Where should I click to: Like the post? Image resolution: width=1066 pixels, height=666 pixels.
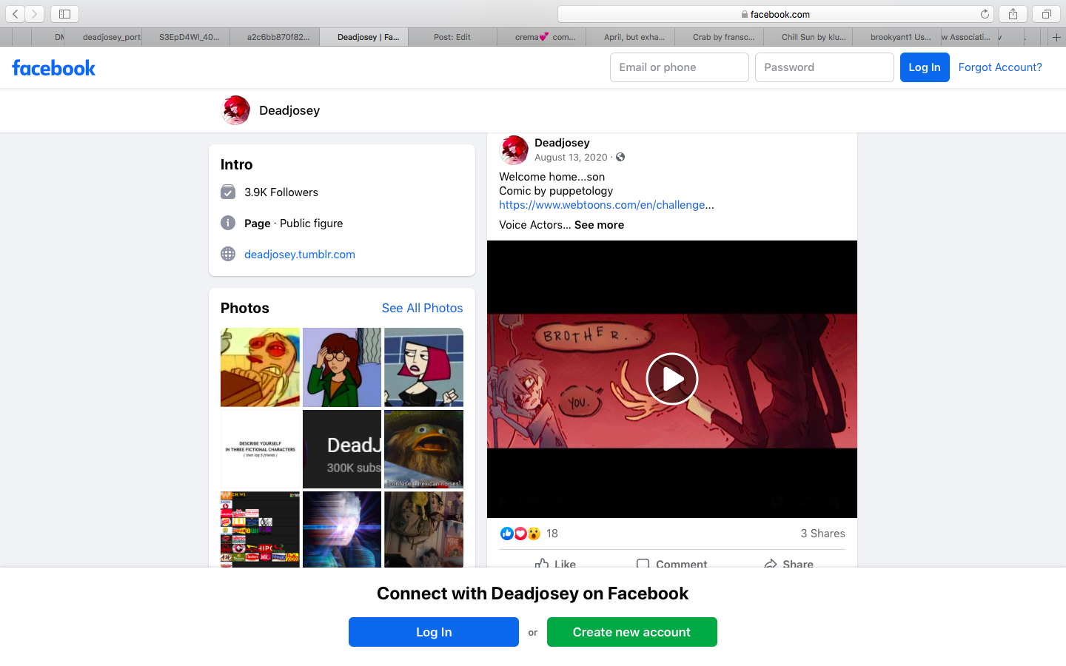[x=555, y=563]
